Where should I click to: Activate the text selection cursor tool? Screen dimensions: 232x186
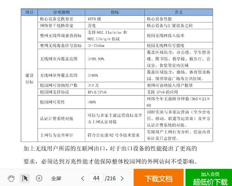(x=25, y=178)
